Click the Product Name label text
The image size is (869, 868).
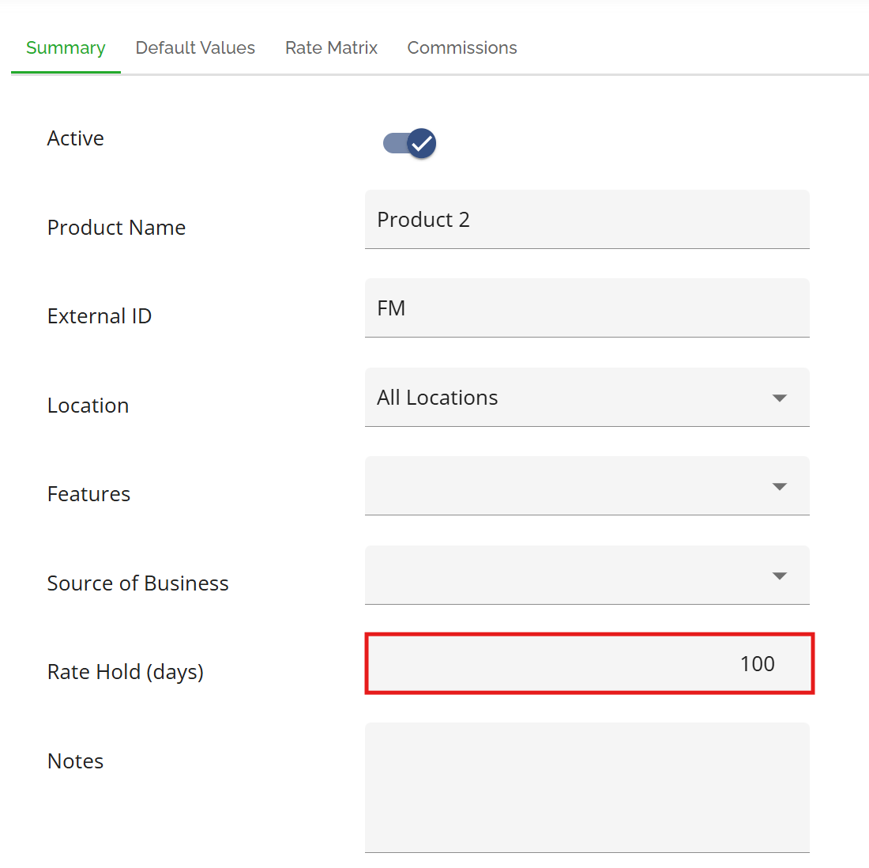(x=116, y=228)
